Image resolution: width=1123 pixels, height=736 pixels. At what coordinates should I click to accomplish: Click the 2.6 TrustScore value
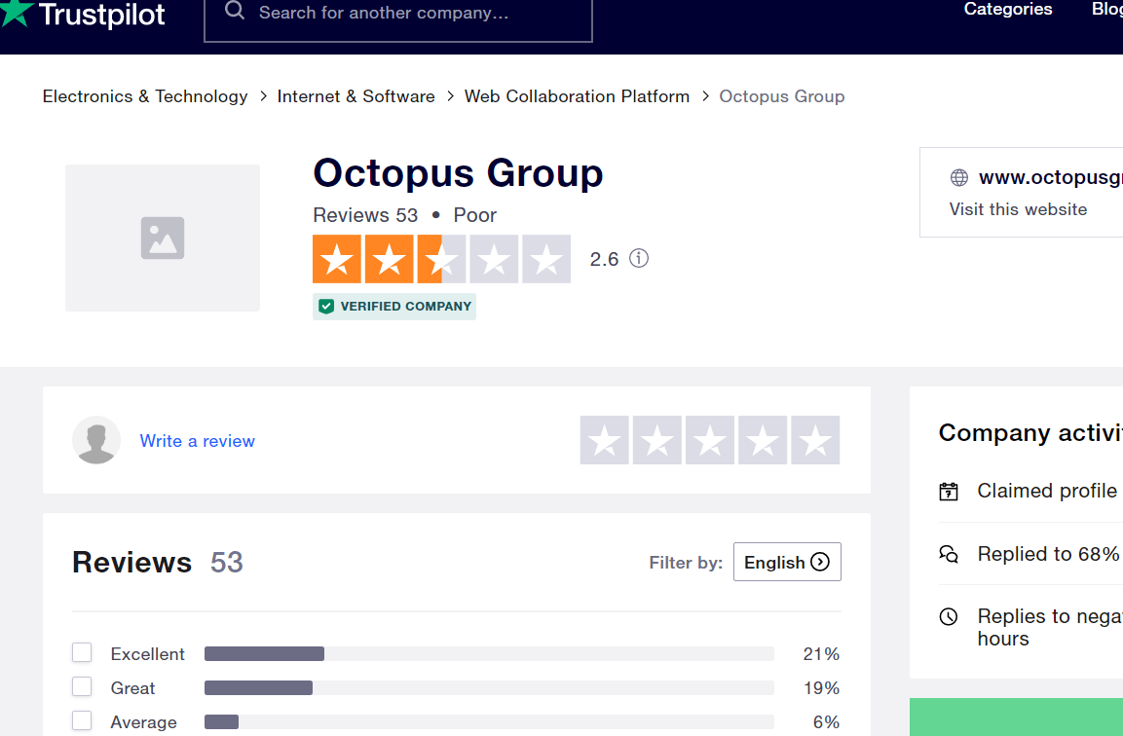pyautogui.click(x=604, y=259)
